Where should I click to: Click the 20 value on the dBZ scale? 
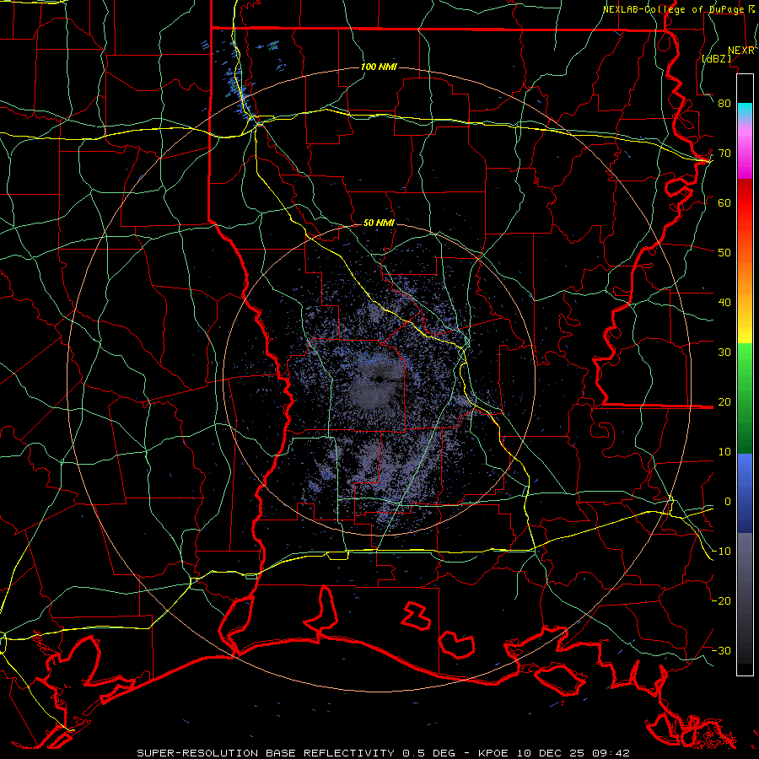[724, 401]
